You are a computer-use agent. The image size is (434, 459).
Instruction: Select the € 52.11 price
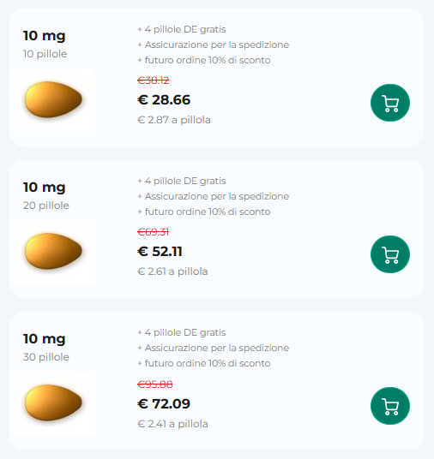coord(160,252)
